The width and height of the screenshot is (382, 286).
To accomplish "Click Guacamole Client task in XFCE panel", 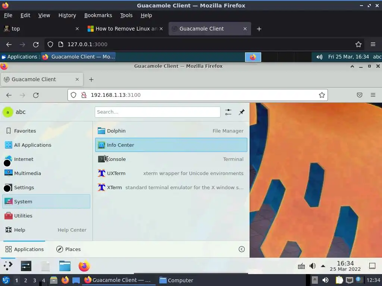I will click(78, 57).
